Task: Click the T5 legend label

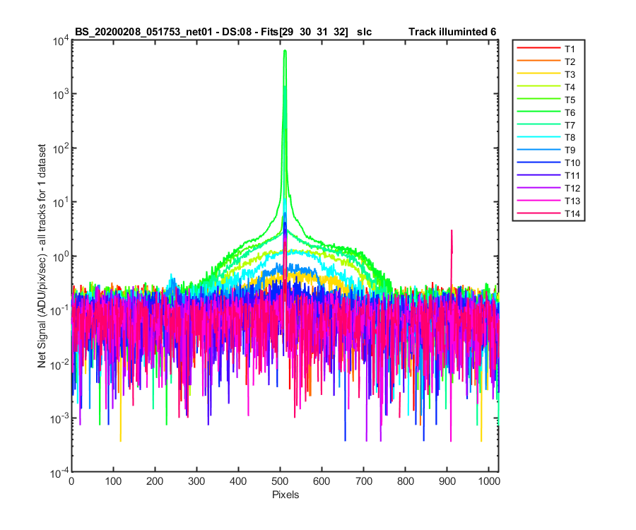Action: click(x=570, y=100)
